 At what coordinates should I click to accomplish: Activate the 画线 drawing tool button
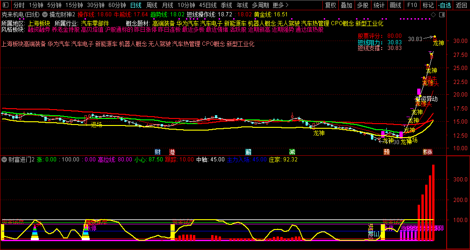[395, 5]
